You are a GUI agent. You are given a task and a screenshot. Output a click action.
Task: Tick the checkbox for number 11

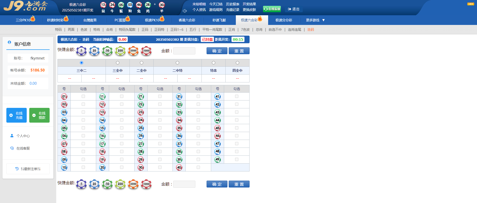tap(122, 96)
